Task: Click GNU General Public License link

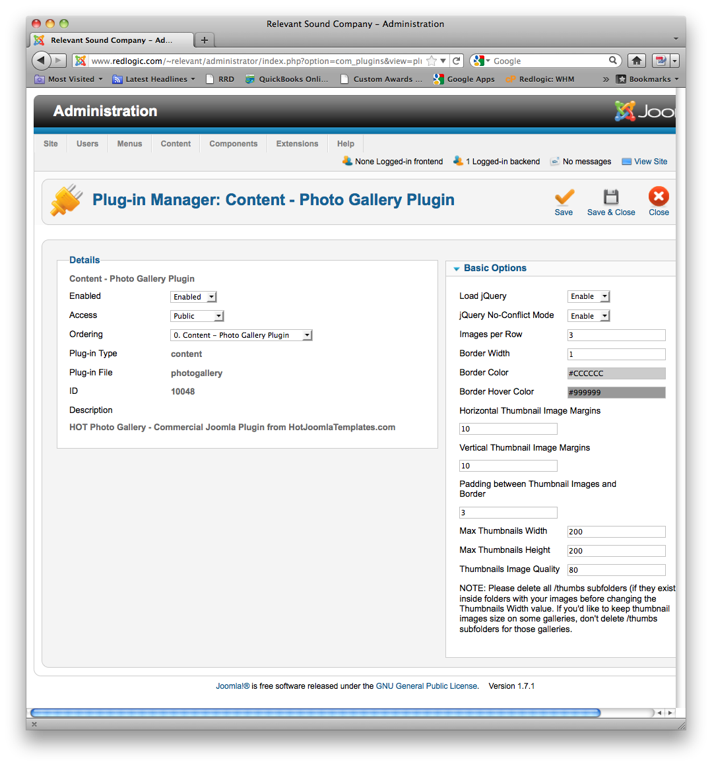Action: coord(427,686)
